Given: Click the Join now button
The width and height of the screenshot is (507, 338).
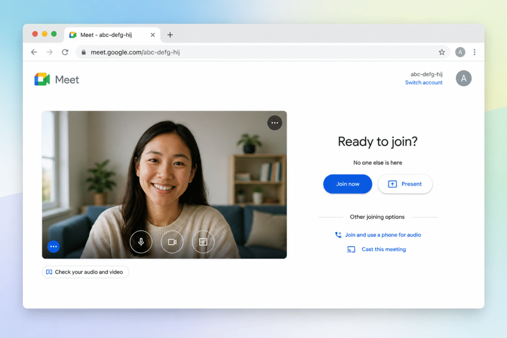Looking at the screenshot, I should (348, 184).
